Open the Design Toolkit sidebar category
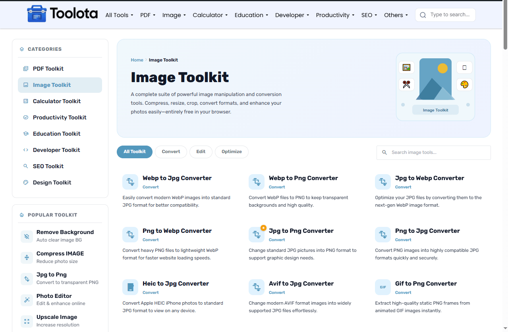Screen dimensions: 508x332 pos(60,182)
